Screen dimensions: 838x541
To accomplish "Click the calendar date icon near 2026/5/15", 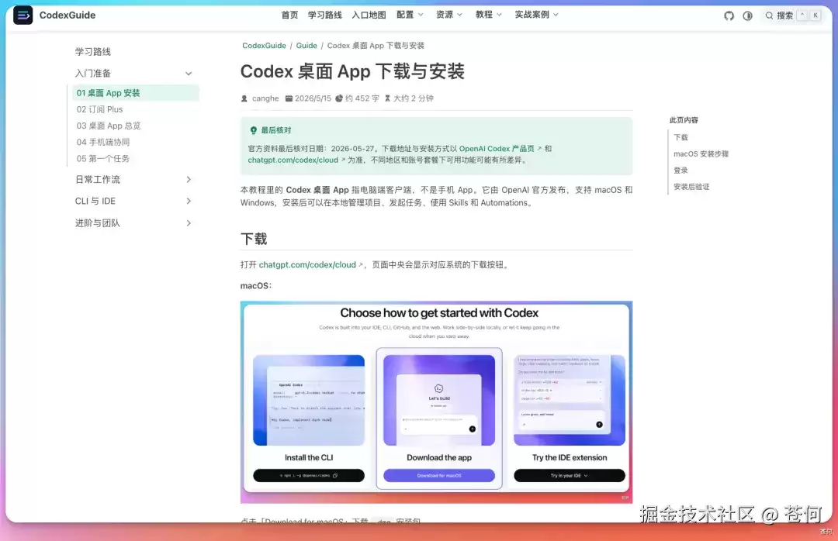I will coord(289,98).
